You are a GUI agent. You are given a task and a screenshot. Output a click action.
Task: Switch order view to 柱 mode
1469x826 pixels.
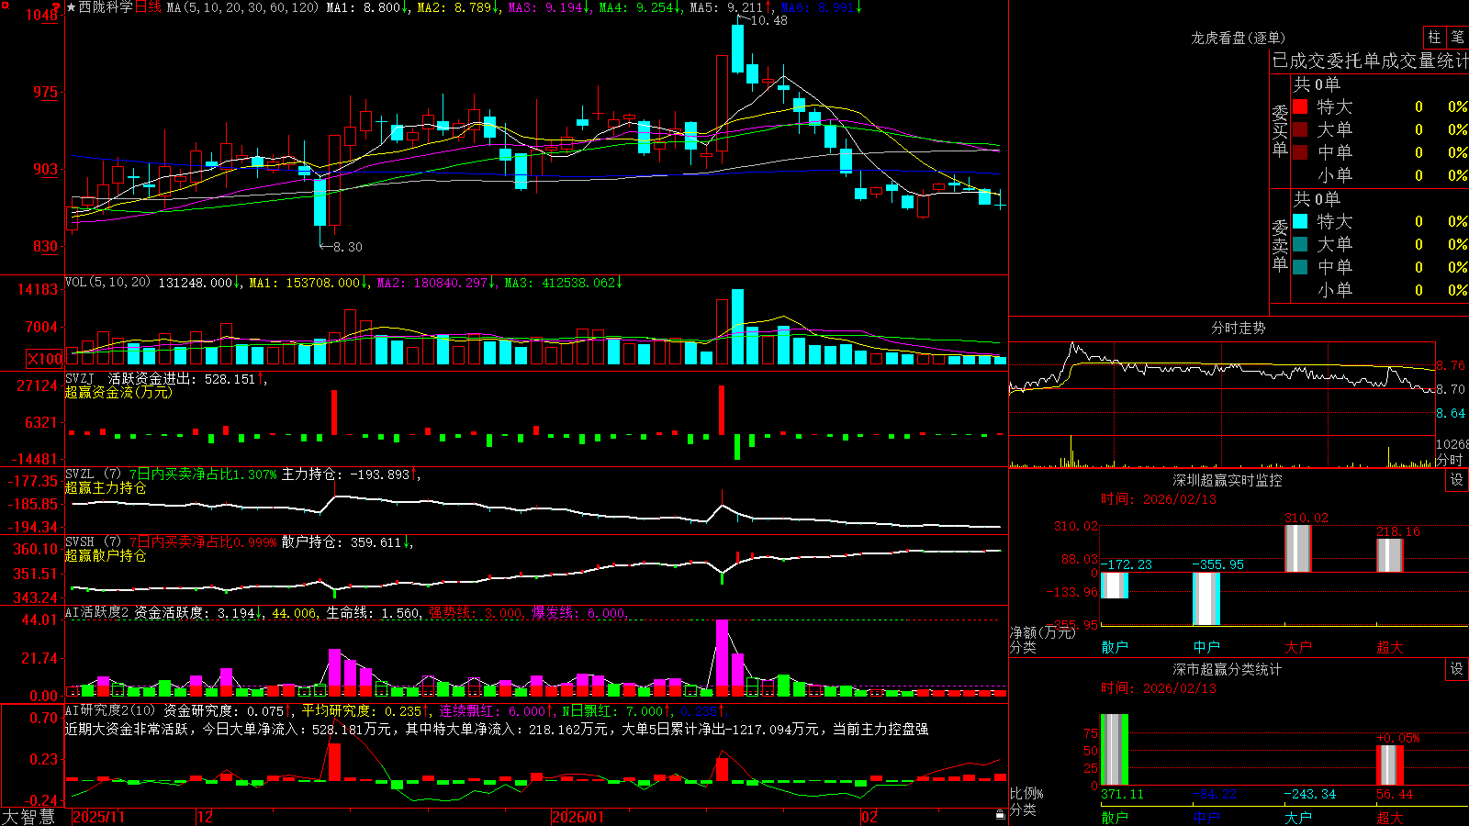1434,37
